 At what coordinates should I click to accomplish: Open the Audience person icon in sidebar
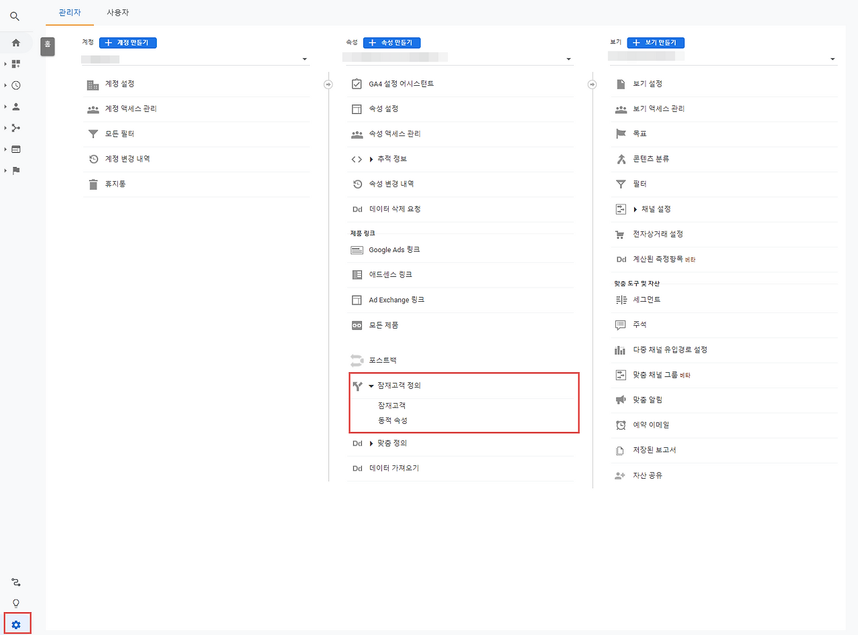click(x=16, y=107)
